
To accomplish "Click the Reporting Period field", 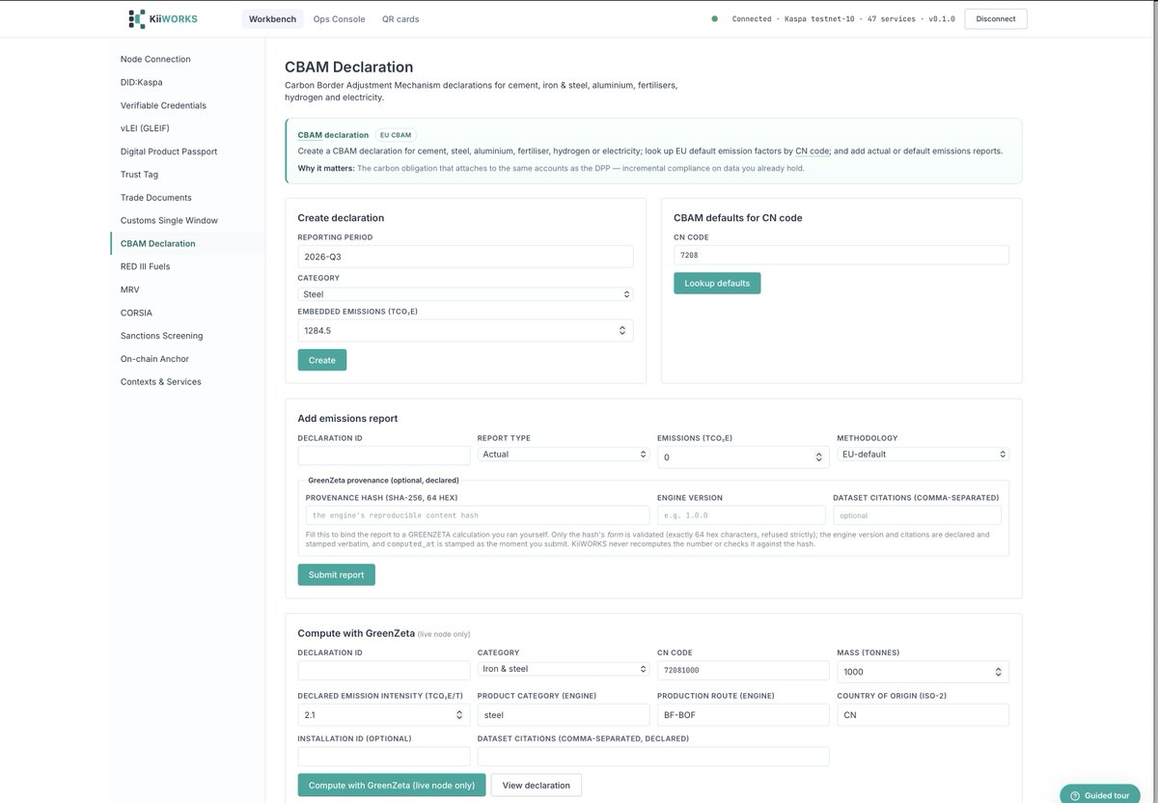I will click(x=465, y=257).
